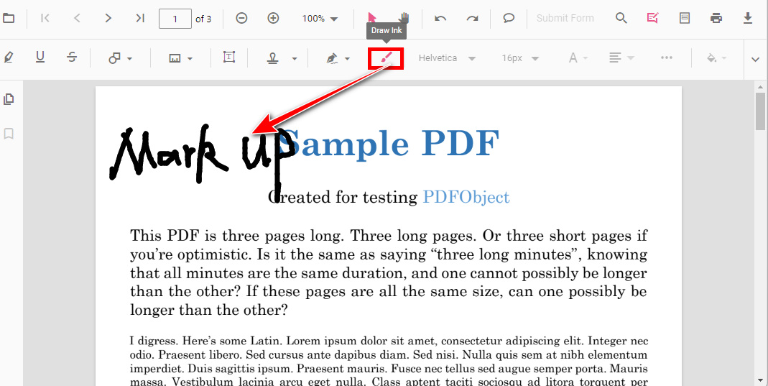This screenshot has height=386, width=768.
Task: Add a comment with speech bubble icon
Action: point(509,18)
